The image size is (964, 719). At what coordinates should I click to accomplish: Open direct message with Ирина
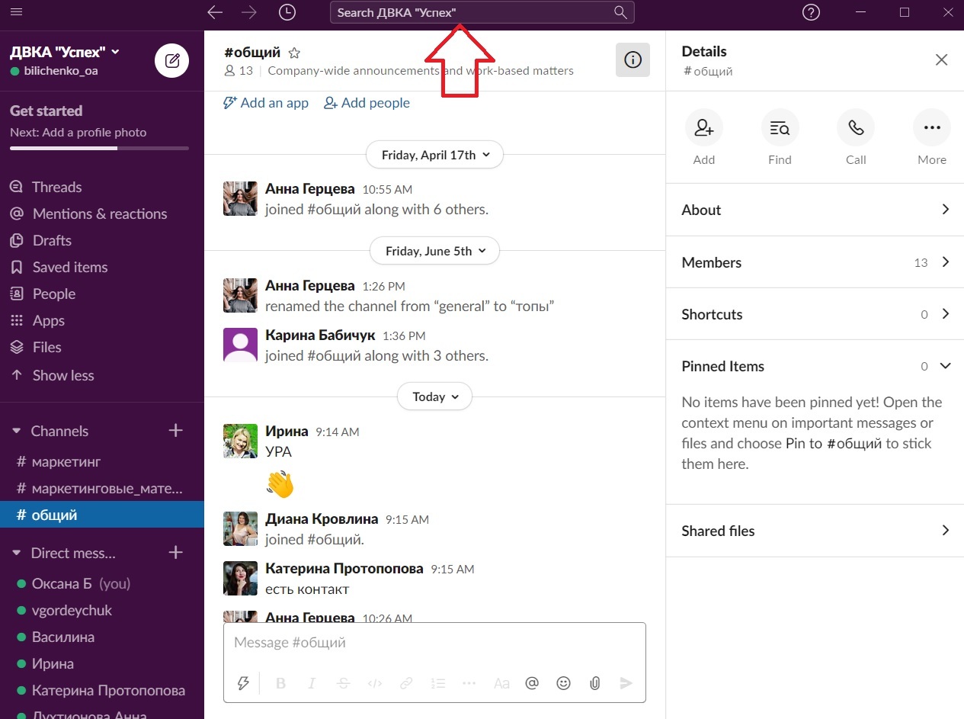coord(102,663)
